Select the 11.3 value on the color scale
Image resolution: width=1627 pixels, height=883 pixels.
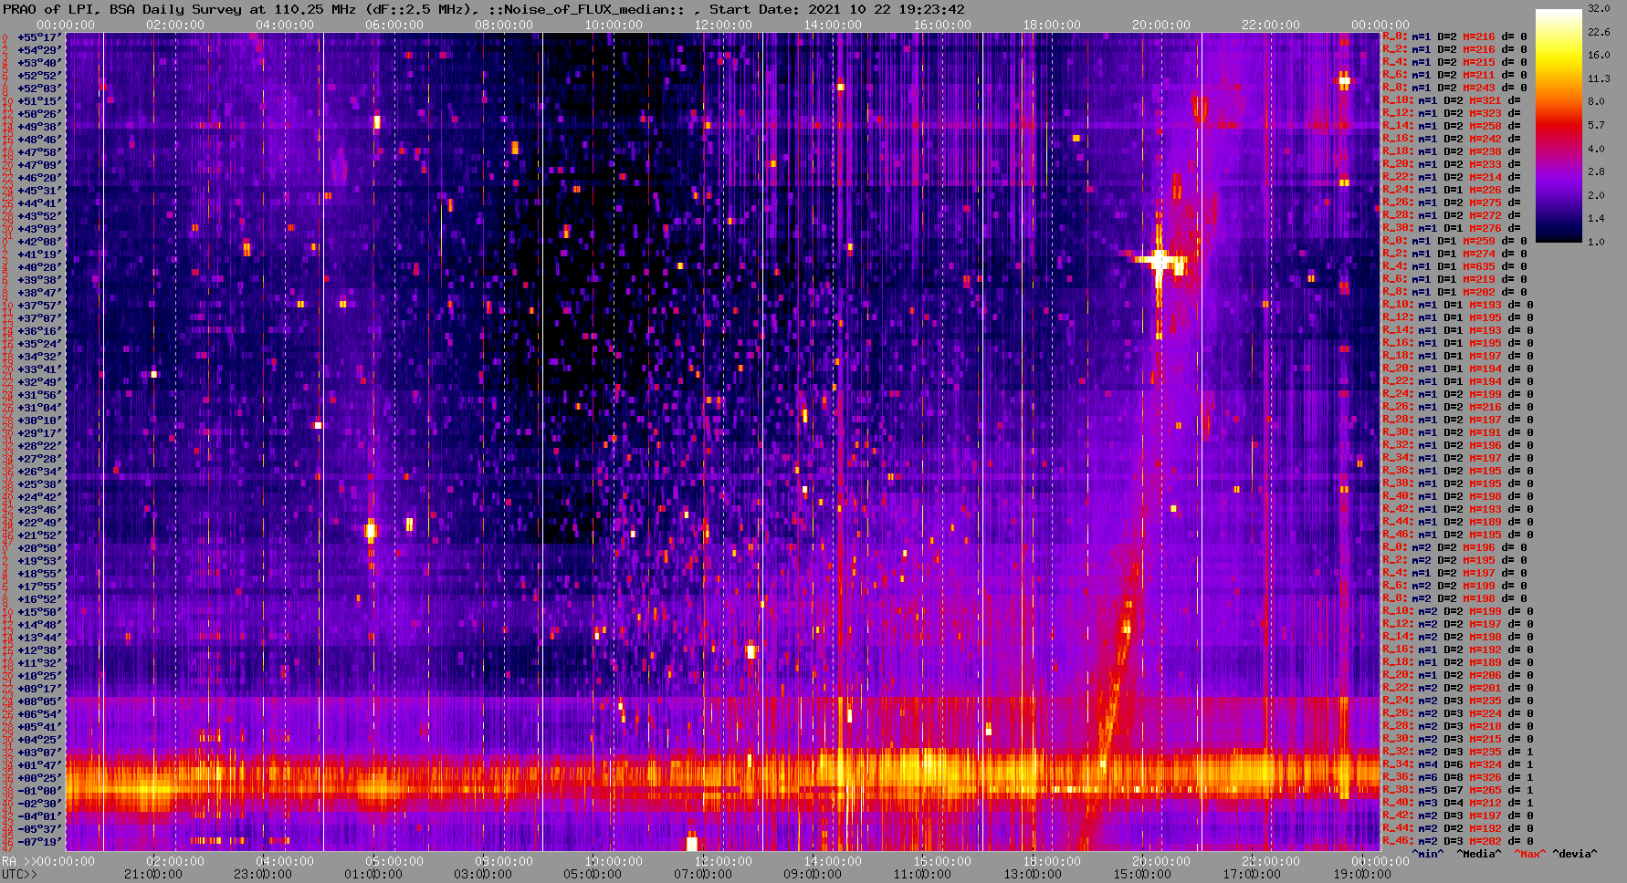coord(1599,79)
